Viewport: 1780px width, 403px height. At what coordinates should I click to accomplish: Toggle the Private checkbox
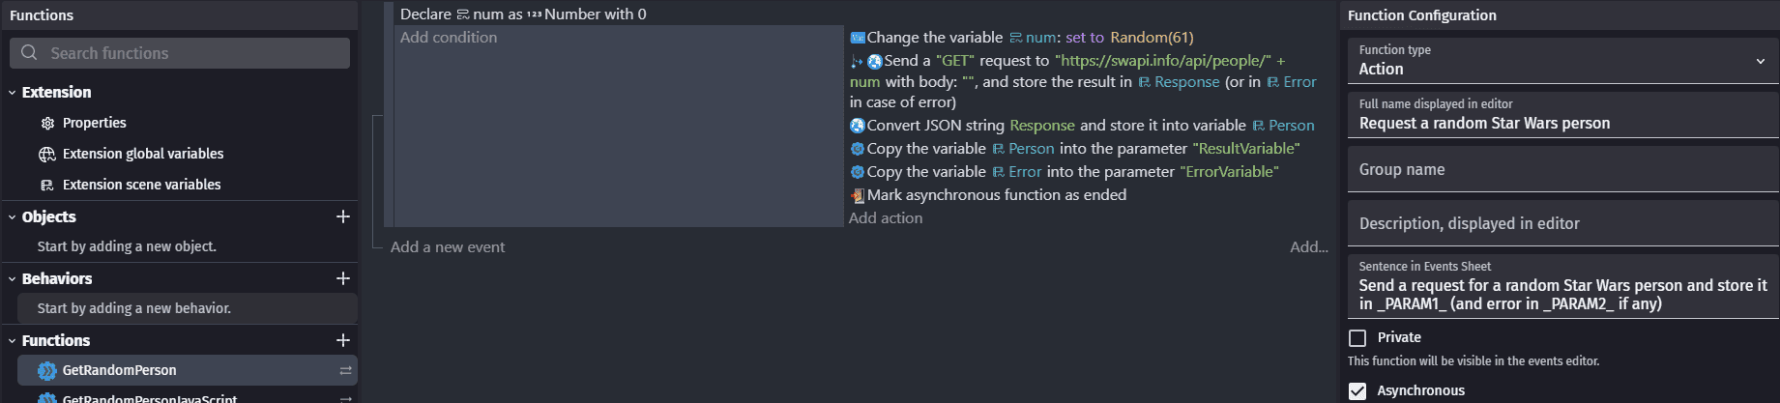(x=1357, y=337)
